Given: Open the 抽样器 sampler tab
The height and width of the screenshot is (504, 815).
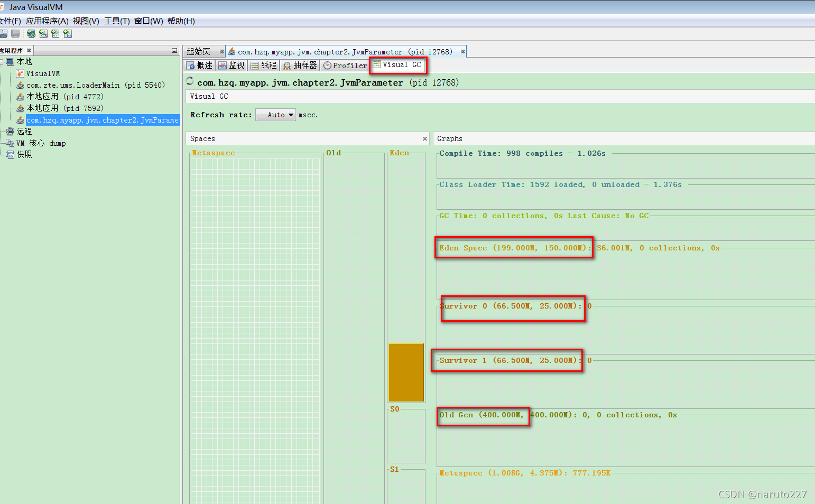Looking at the screenshot, I should [x=299, y=65].
